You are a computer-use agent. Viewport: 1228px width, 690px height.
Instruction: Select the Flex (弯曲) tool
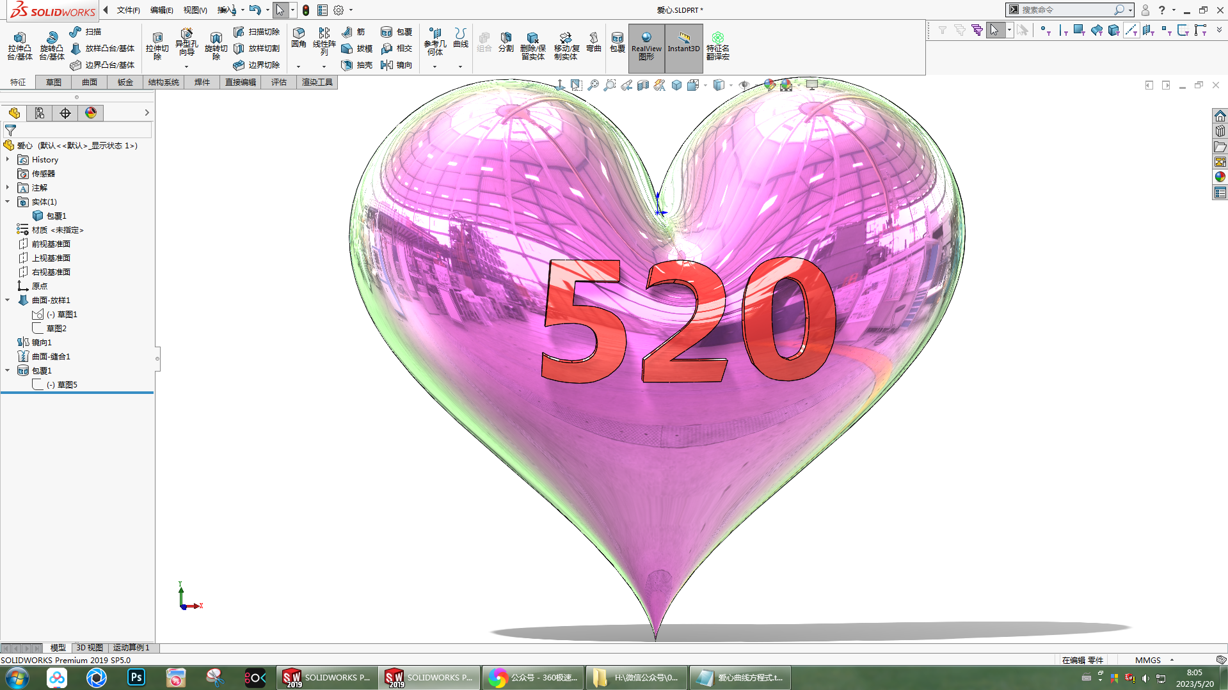coord(594,42)
